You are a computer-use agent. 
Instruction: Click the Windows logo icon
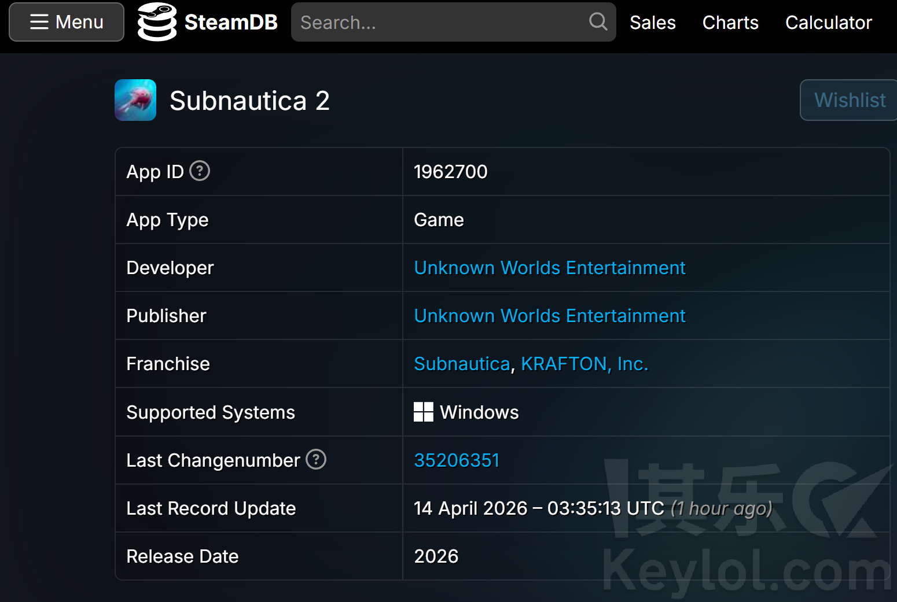(424, 412)
